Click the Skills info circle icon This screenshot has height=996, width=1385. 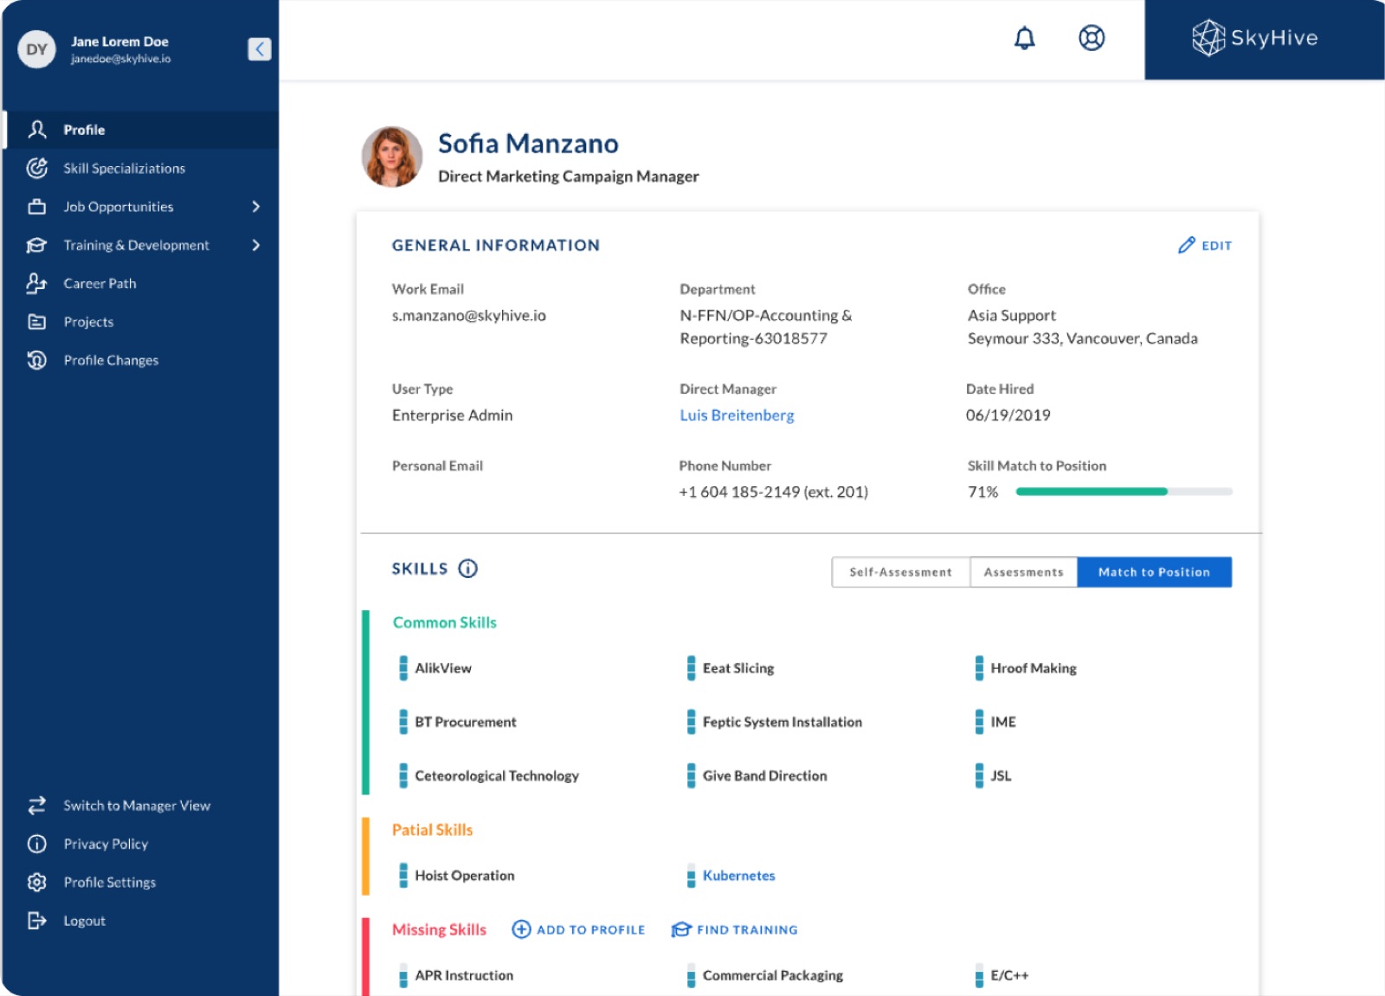(467, 569)
